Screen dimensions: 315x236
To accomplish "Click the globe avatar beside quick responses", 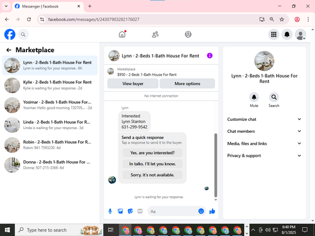I will 112,179.
